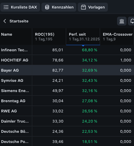The width and height of the screenshot is (134, 146).
Task: Go back to Startseite
Action: pos(19,21)
